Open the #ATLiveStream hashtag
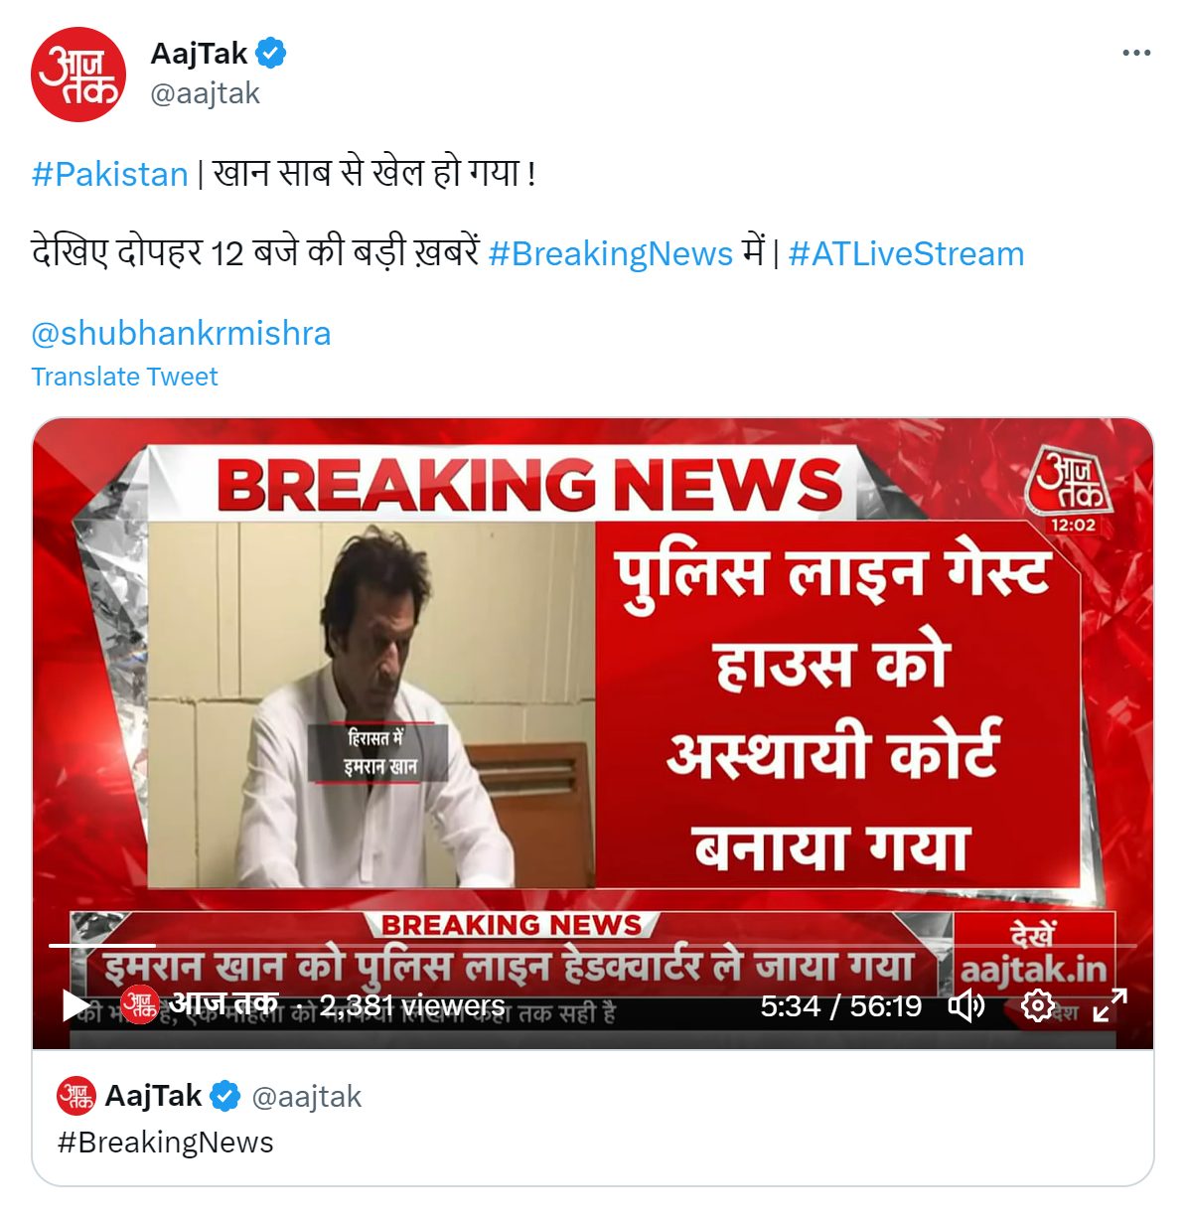1186x1222 pixels. coord(906,253)
